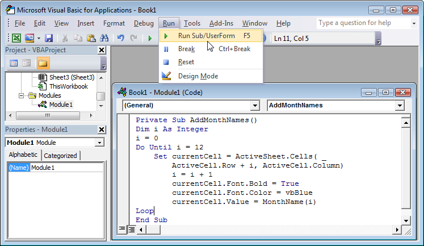This screenshot has height=246, width=424.
Task: Toggle Folders view in Project pane
Action: pyautogui.click(x=43, y=63)
